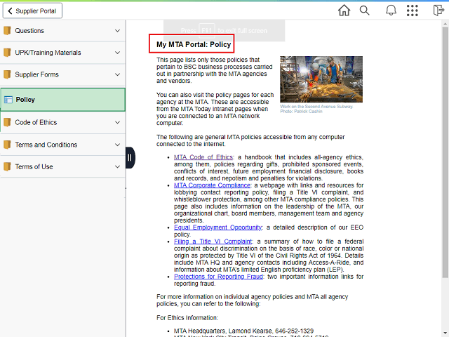Click the Questions folder icon
Viewport: 449px width, 337px height.
7,30
